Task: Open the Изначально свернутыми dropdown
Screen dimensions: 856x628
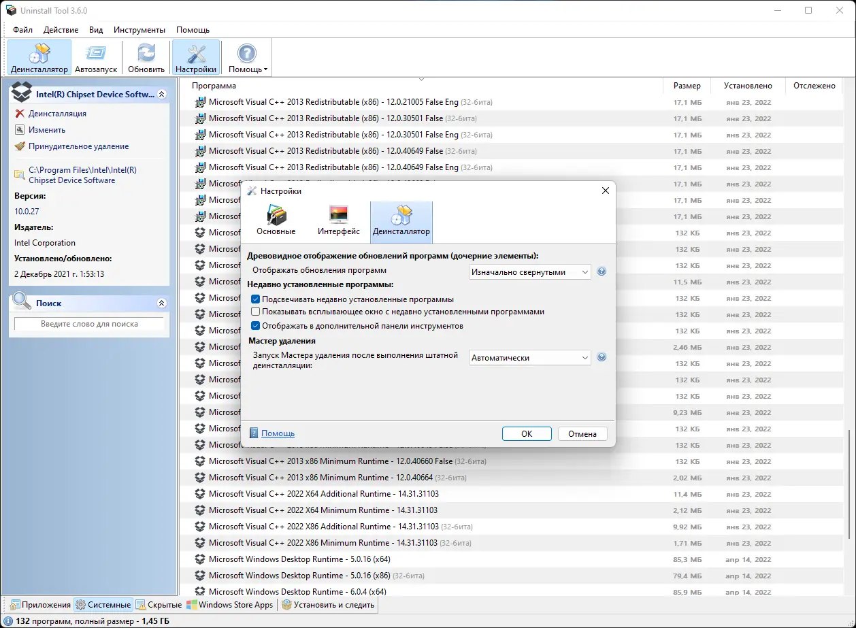Action: [530, 271]
